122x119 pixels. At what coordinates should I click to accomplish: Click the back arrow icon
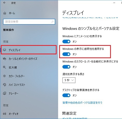pyautogui.click(x=4, y=3)
